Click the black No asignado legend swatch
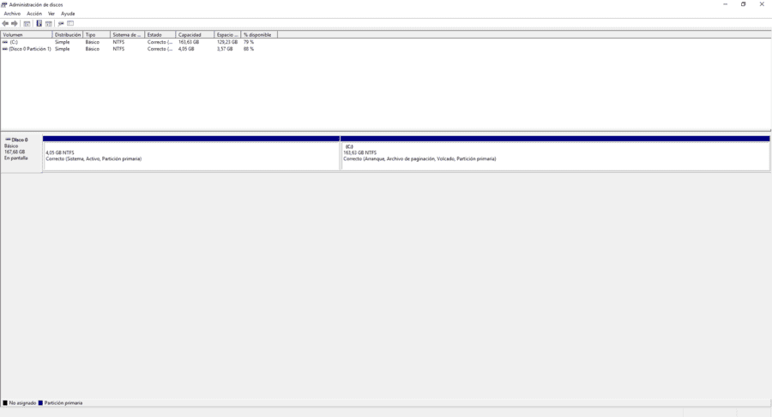 pos(5,402)
